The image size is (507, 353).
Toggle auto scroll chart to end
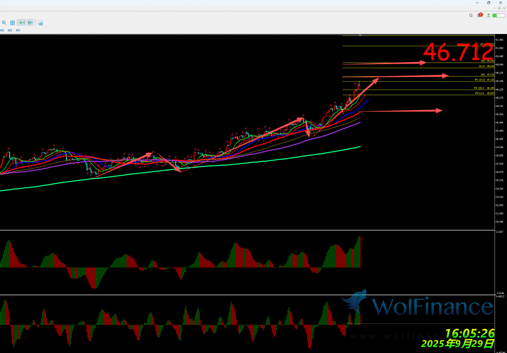[x=22, y=23]
